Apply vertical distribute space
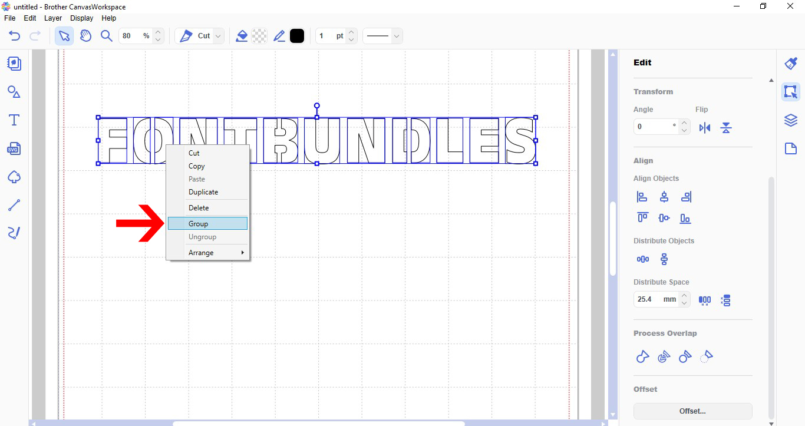This screenshot has height=426, width=805. [726, 300]
